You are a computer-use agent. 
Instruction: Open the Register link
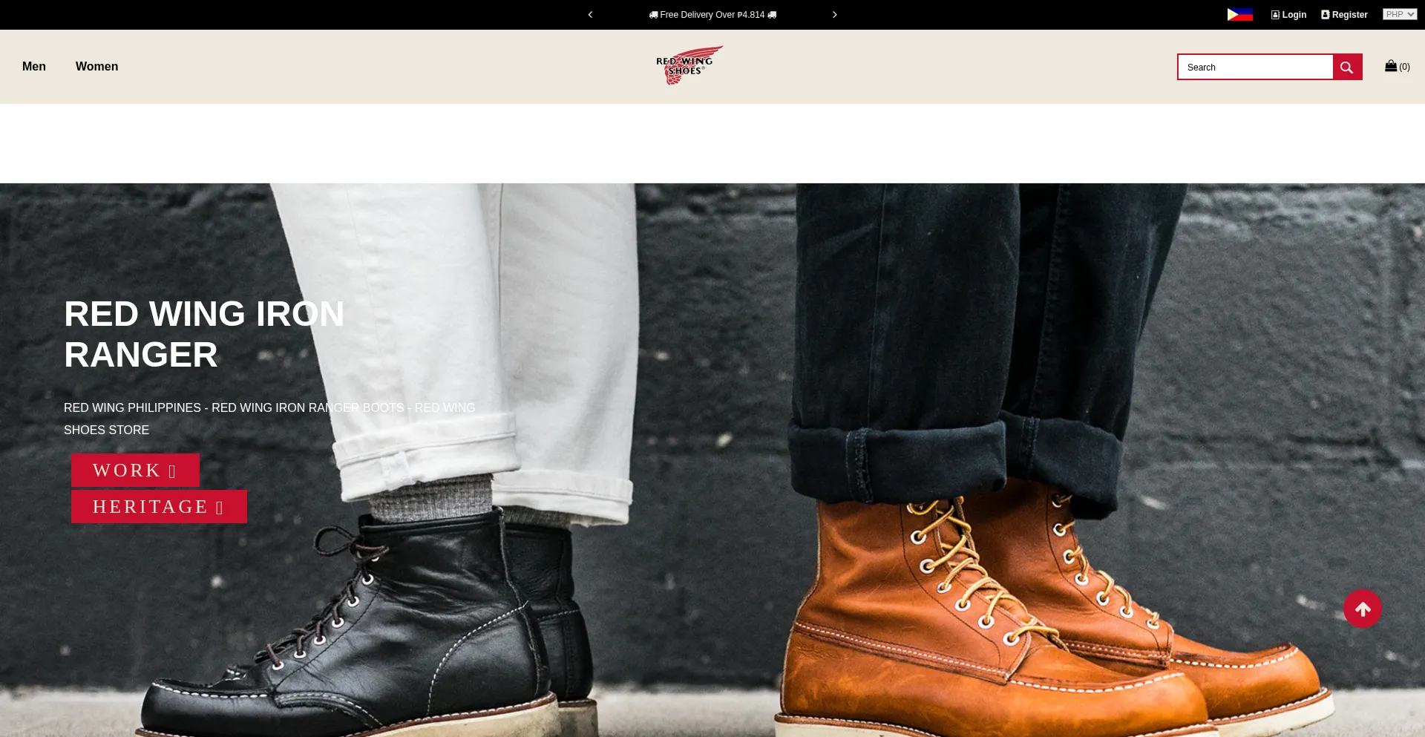click(x=1344, y=15)
